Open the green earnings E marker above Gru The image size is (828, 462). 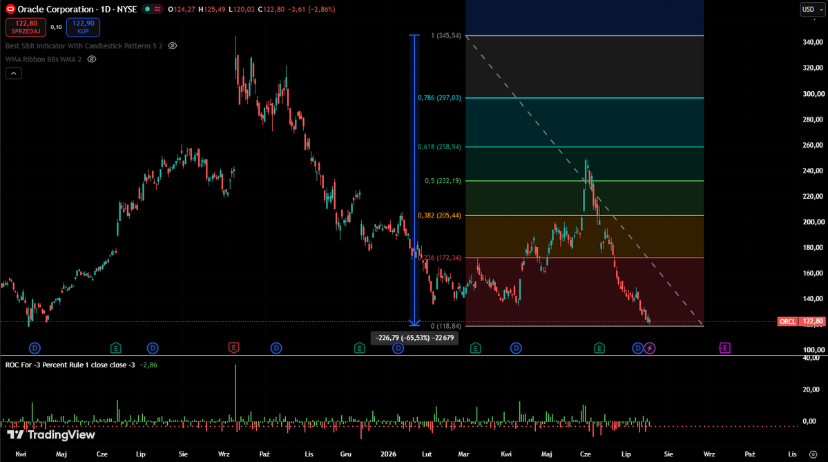click(x=360, y=348)
